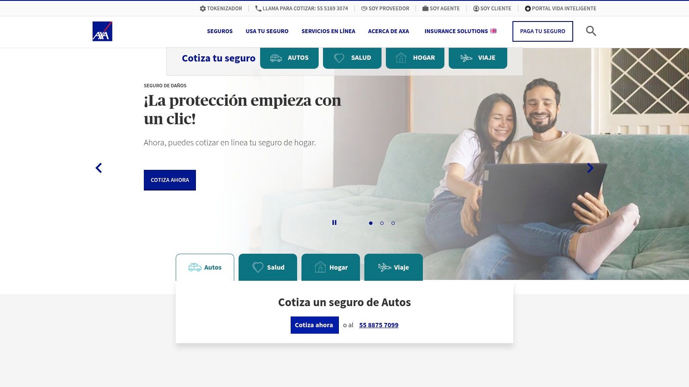Advance to the next slide arrow
The width and height of the screenshot is (689, 387).
[x=590, y=168]
